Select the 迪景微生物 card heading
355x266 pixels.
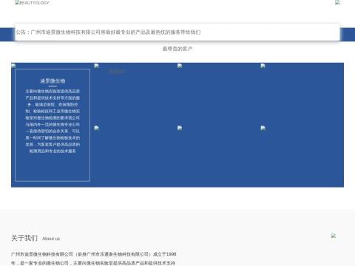pos(53,81)
